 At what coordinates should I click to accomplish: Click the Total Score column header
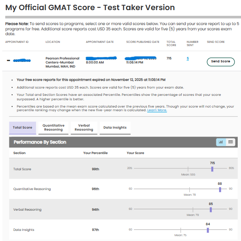171,44
